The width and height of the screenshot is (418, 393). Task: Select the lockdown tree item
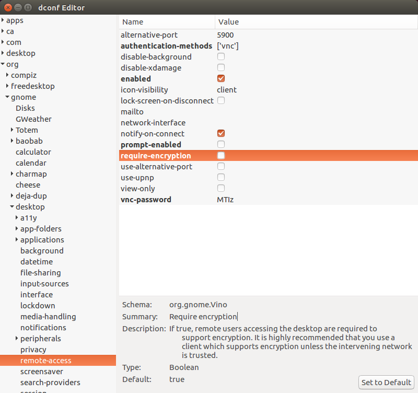tap(38, 306)
